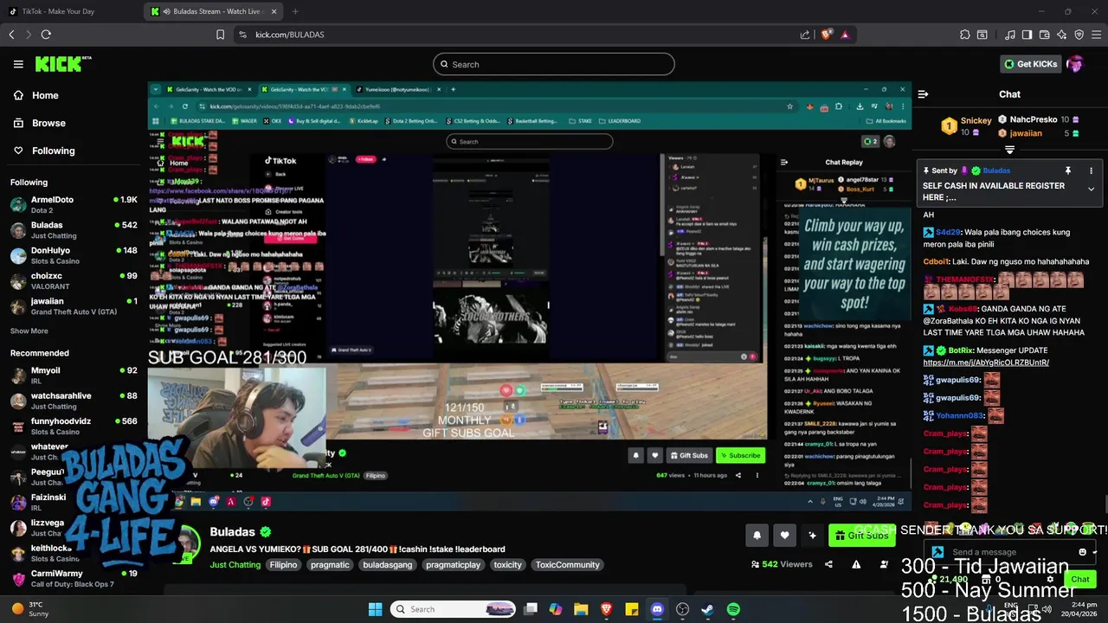The image size is (1108, 623).
Task: Open the Brave VPN shield icon
Action: click(1079, 35)
